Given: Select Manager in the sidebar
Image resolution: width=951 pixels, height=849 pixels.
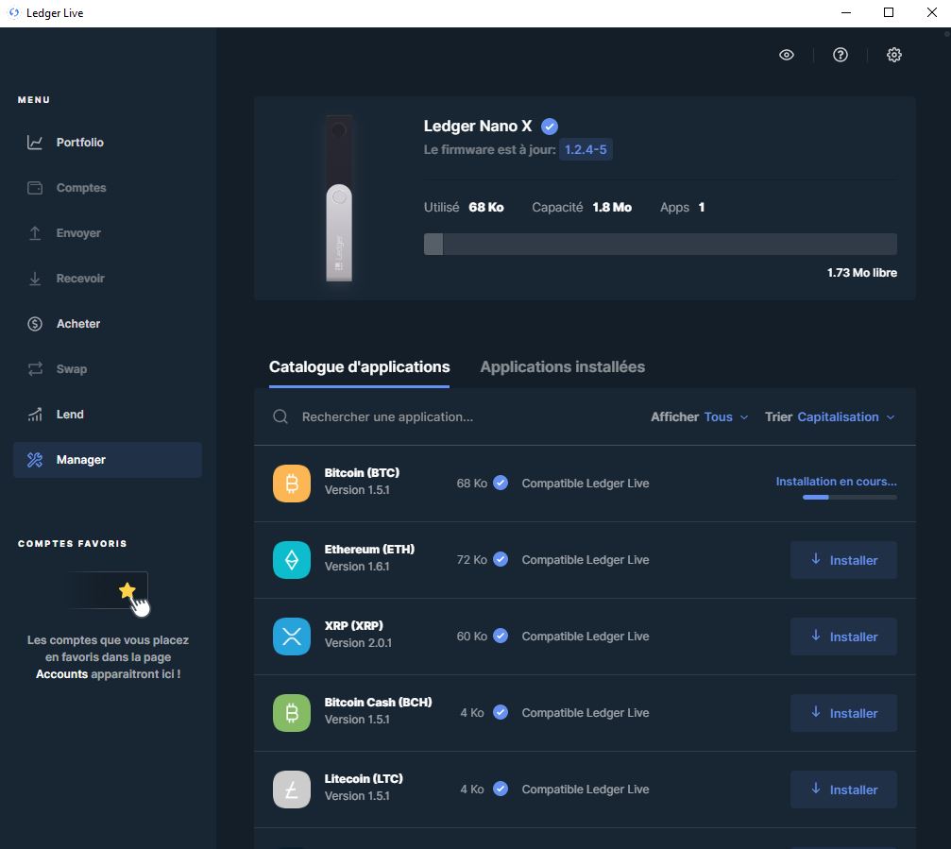Looking at the screenshot, I should [x=108, y=460].
